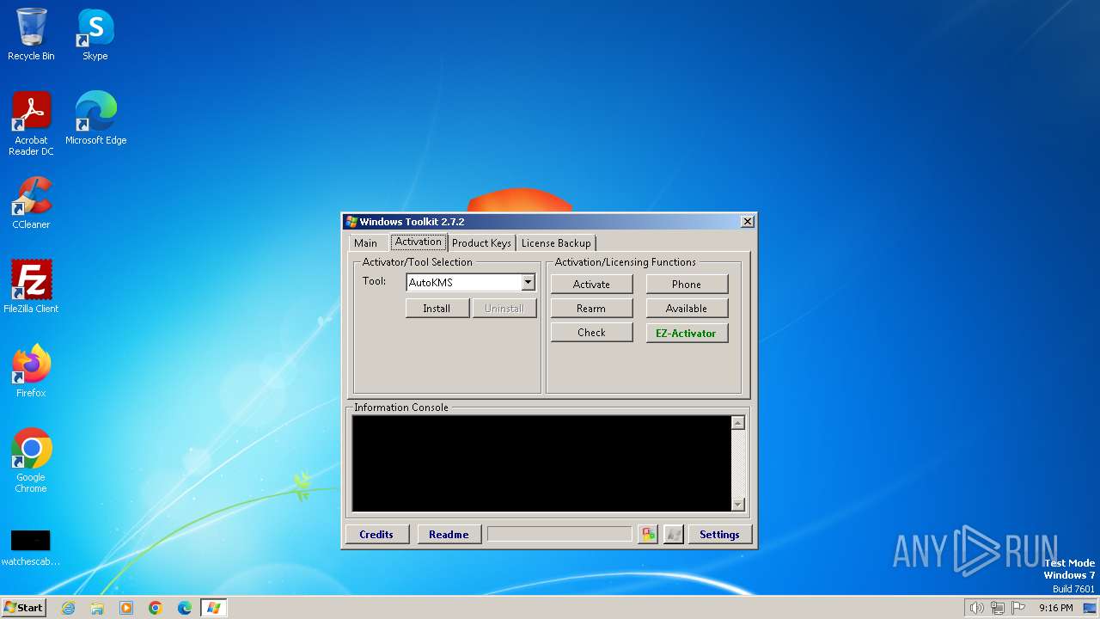This screenshot has height=619, width=1100.
Task: Select the Activation tab
Action: coord(419,242)
